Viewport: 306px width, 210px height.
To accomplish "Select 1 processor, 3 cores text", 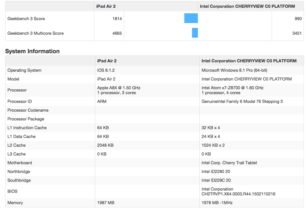I will (116, 93).
